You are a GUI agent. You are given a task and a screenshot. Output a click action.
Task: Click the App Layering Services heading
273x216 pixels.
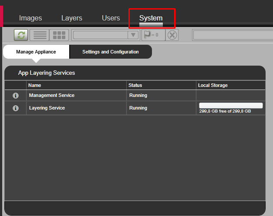coord(47,73)
